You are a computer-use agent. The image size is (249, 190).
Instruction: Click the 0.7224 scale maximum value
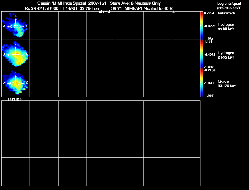209,13
